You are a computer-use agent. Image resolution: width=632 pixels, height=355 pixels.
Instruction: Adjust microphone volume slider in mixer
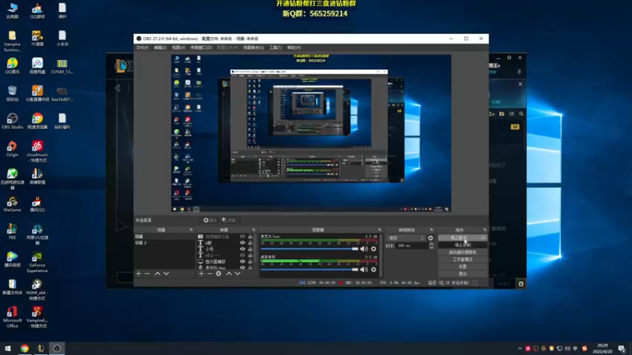[309, 248]
